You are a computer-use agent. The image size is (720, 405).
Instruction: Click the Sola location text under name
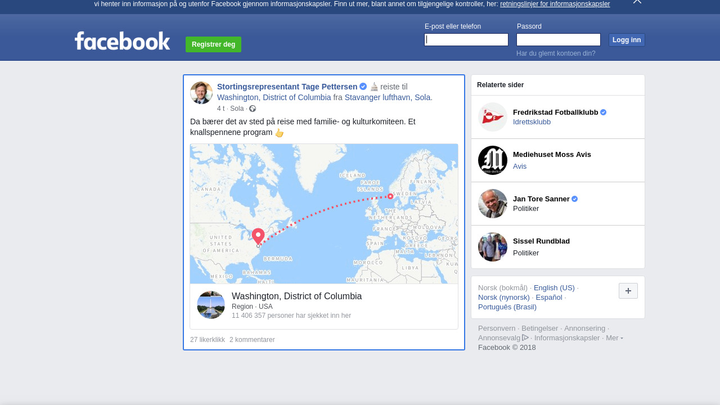[x=237, y=109]
